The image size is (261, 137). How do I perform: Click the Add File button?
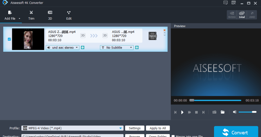[10, 15]
